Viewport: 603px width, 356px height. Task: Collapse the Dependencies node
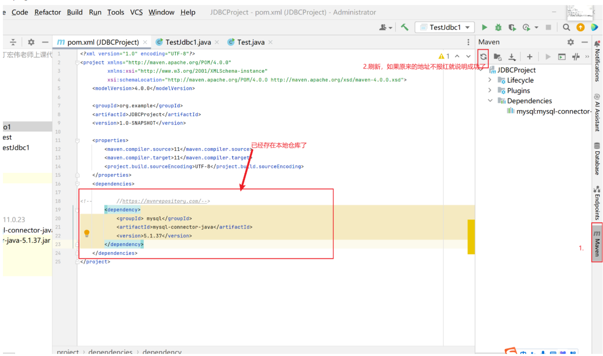[490, 101]
